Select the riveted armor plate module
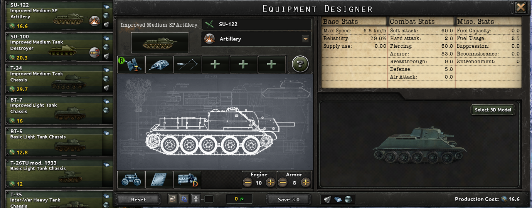This screenshot has width=532, height=208. click(x=159, y=179)
